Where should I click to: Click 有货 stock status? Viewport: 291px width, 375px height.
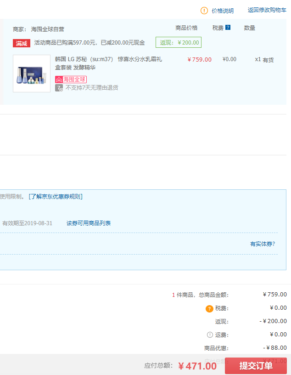[268, 60]
